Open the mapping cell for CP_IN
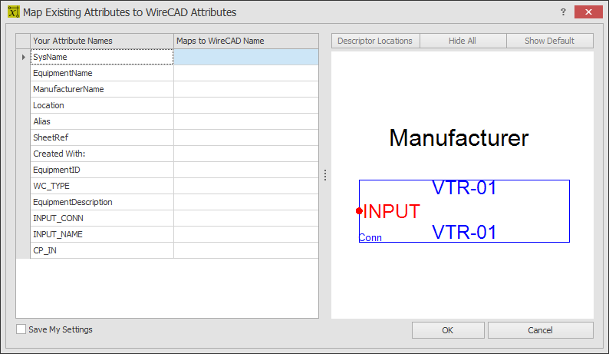 point(246,250)
